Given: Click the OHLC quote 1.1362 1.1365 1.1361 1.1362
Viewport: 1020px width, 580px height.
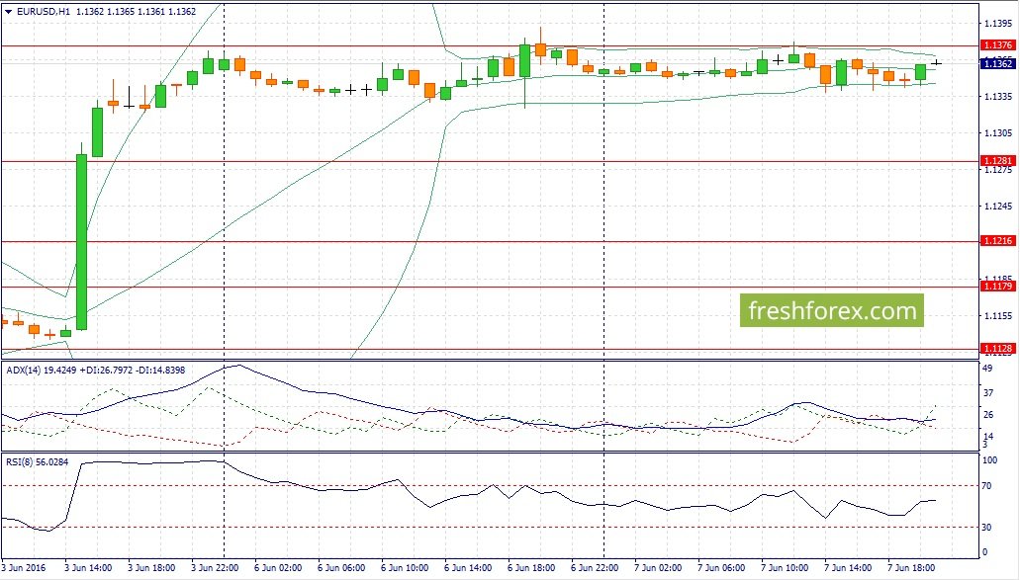Looking at the screenshot, I should click(x=136, y=12).
